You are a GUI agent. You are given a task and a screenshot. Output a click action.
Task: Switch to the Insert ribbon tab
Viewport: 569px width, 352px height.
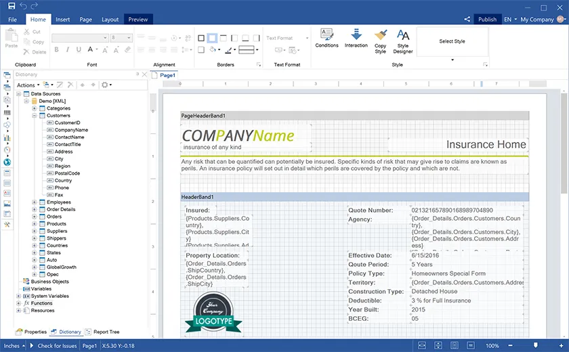(x=63, y=20)
